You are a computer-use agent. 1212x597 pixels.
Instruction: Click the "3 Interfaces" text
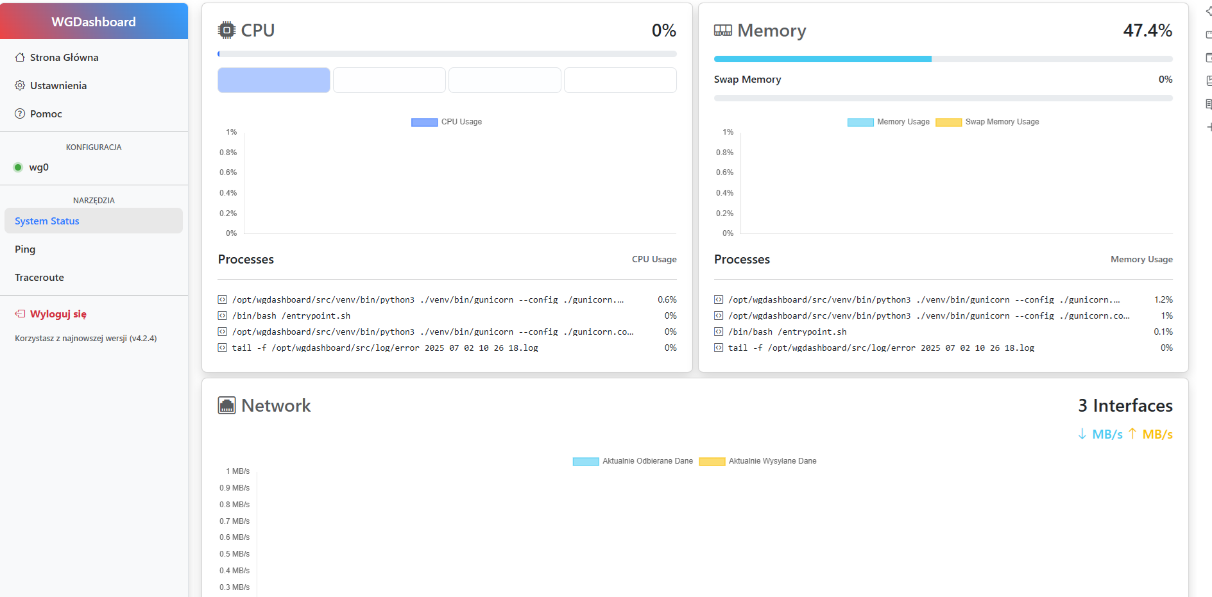1125,405
